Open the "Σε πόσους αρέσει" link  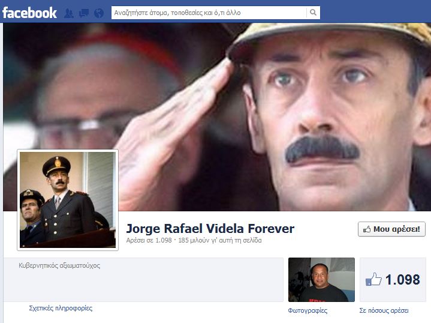click(384, 310)
